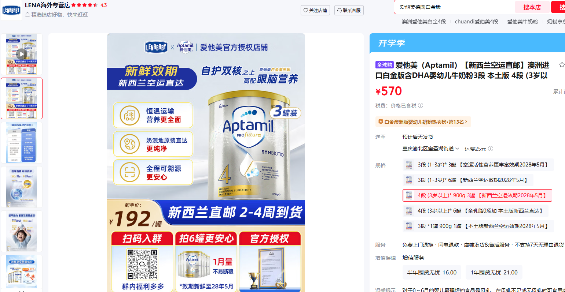
Task: Click the 增值服务 heading text
Action: [413, 258]
